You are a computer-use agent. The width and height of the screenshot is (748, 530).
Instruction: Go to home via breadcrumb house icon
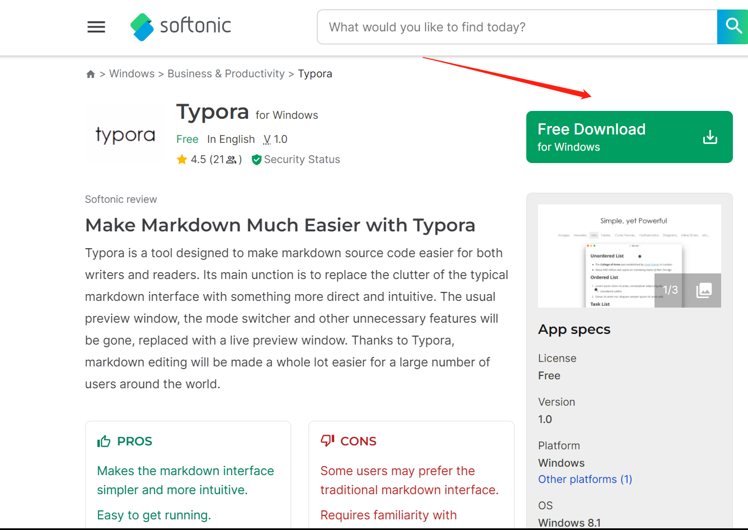click(x=91, y=74)
